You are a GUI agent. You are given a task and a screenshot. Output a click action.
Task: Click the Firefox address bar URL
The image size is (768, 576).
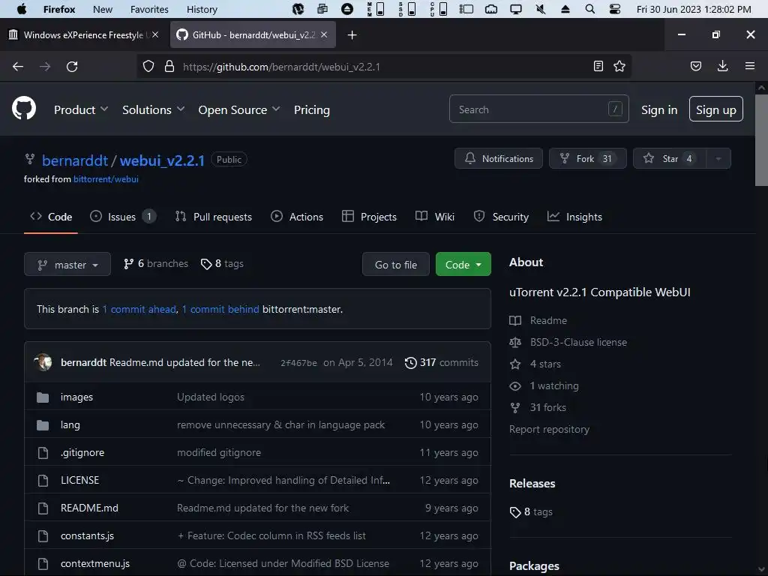[x=282, y=67]
